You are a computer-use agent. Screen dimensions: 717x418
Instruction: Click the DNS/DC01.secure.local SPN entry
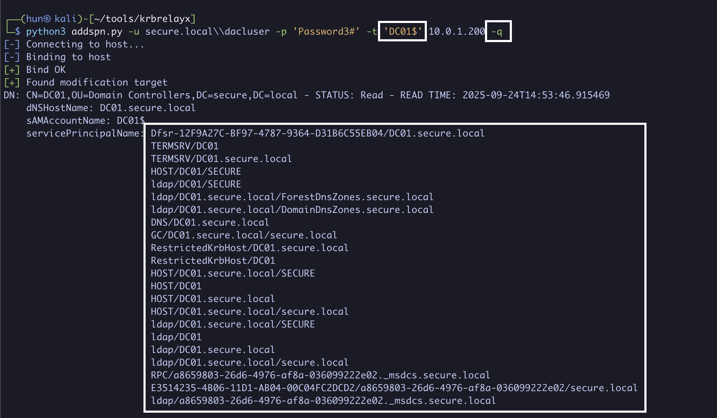[x=210, y=222]
